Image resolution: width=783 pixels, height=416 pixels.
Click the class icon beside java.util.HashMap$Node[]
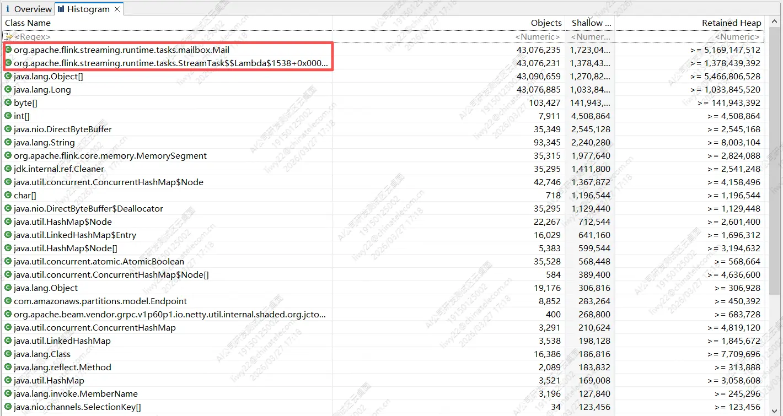(x=8, y=248)
